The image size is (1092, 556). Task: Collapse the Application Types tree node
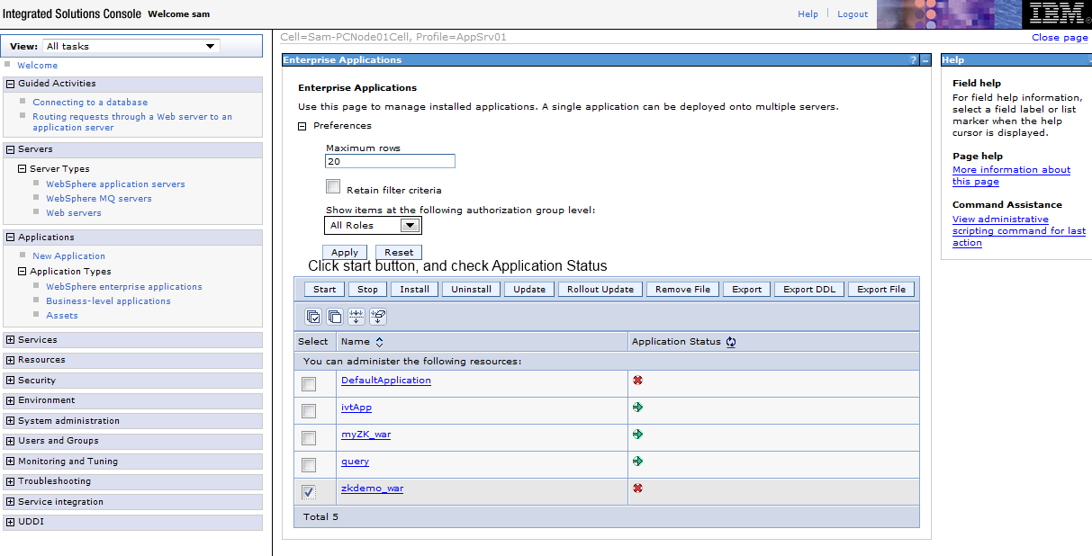(x=23, y=272)
